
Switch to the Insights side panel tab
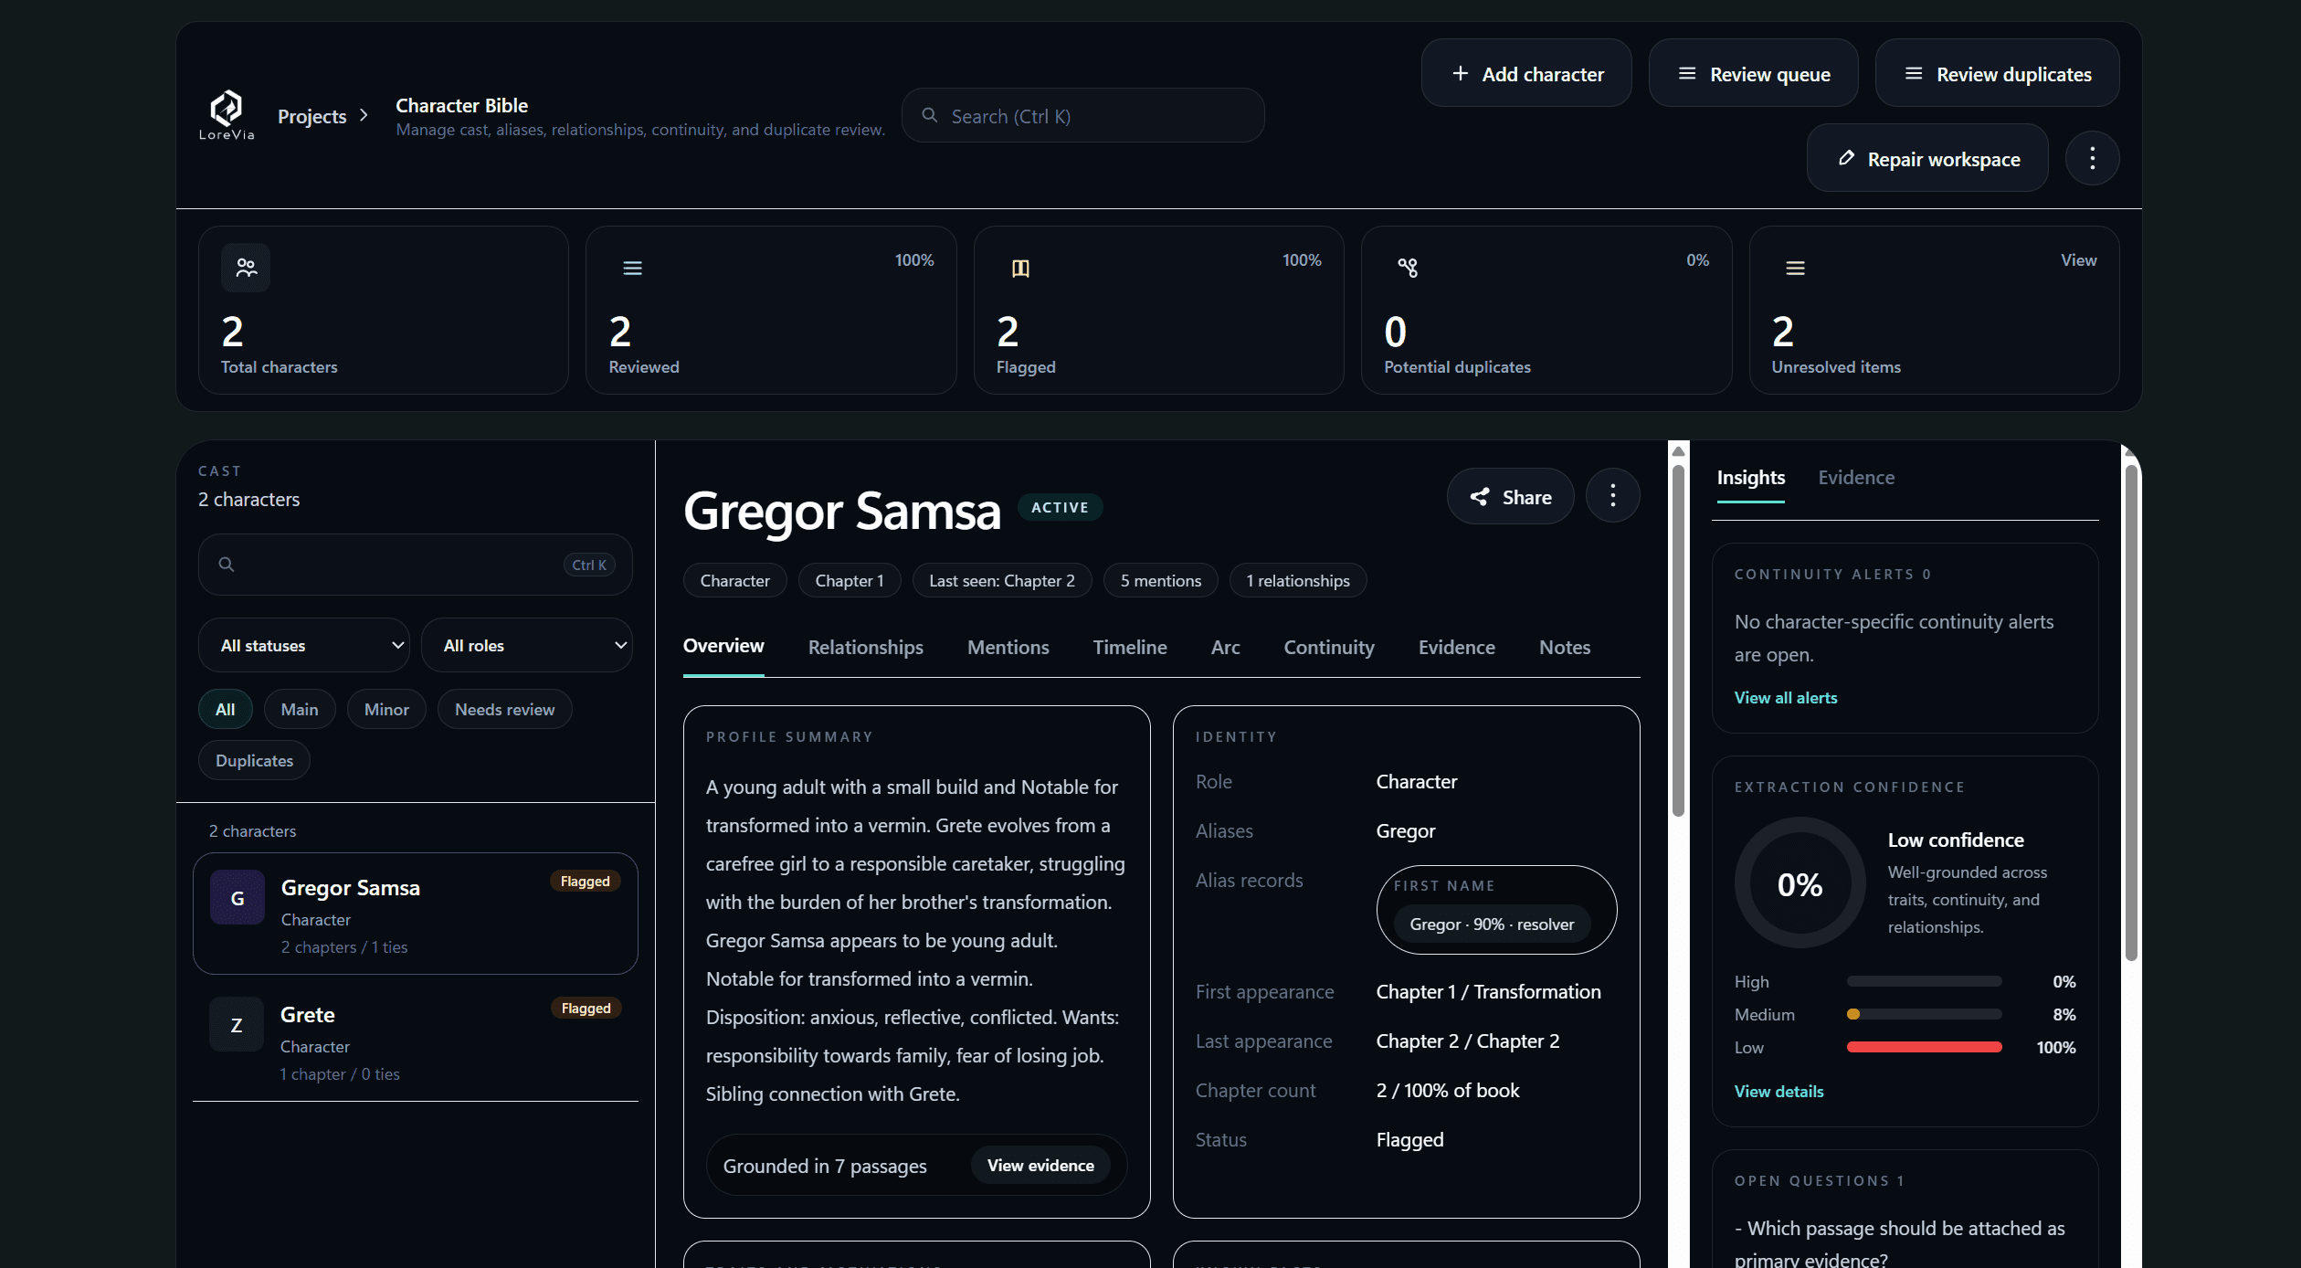click(x=1750, y=477)
